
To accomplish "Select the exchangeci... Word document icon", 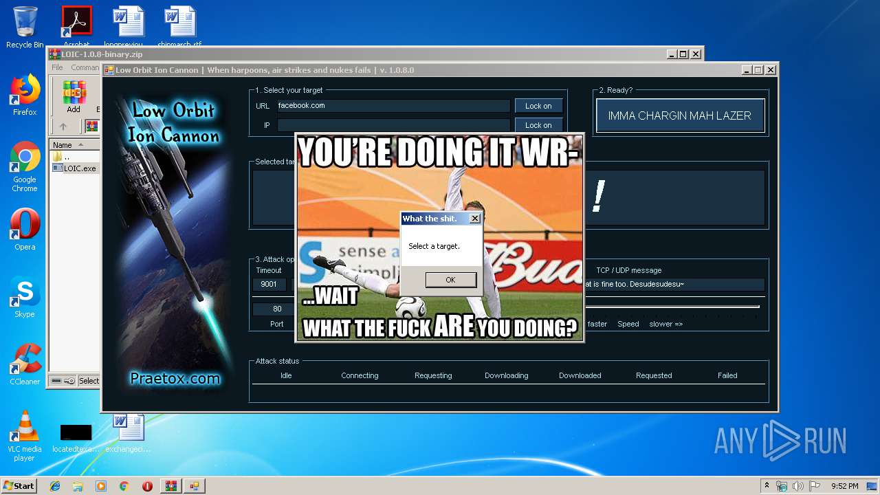I will [128, 433].
